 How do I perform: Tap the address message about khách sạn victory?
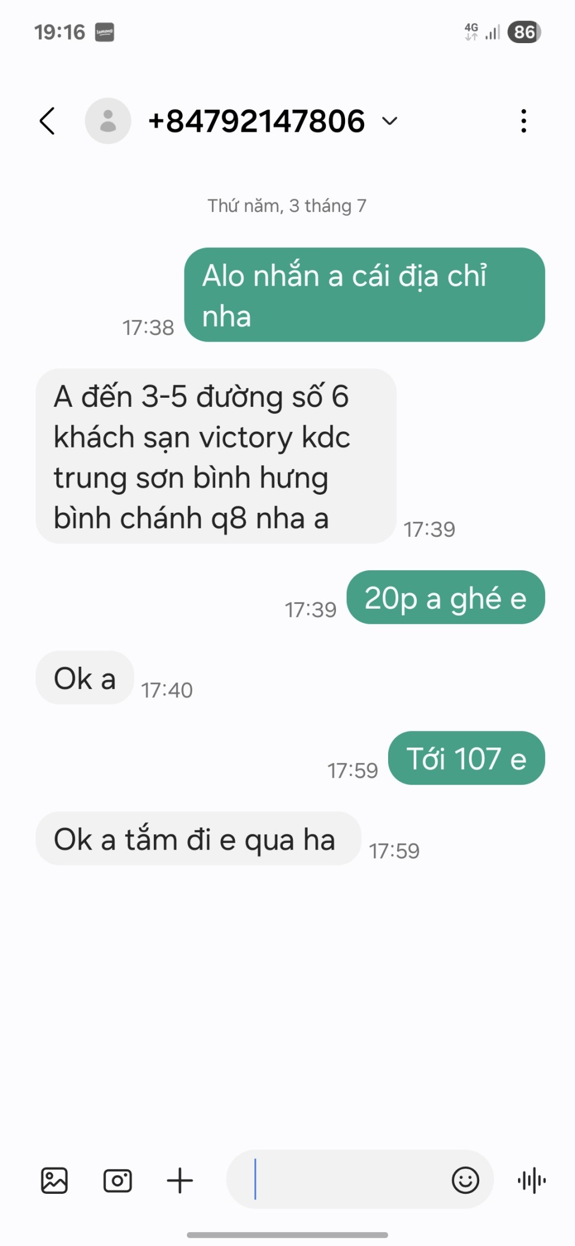(x=216, y=456)
